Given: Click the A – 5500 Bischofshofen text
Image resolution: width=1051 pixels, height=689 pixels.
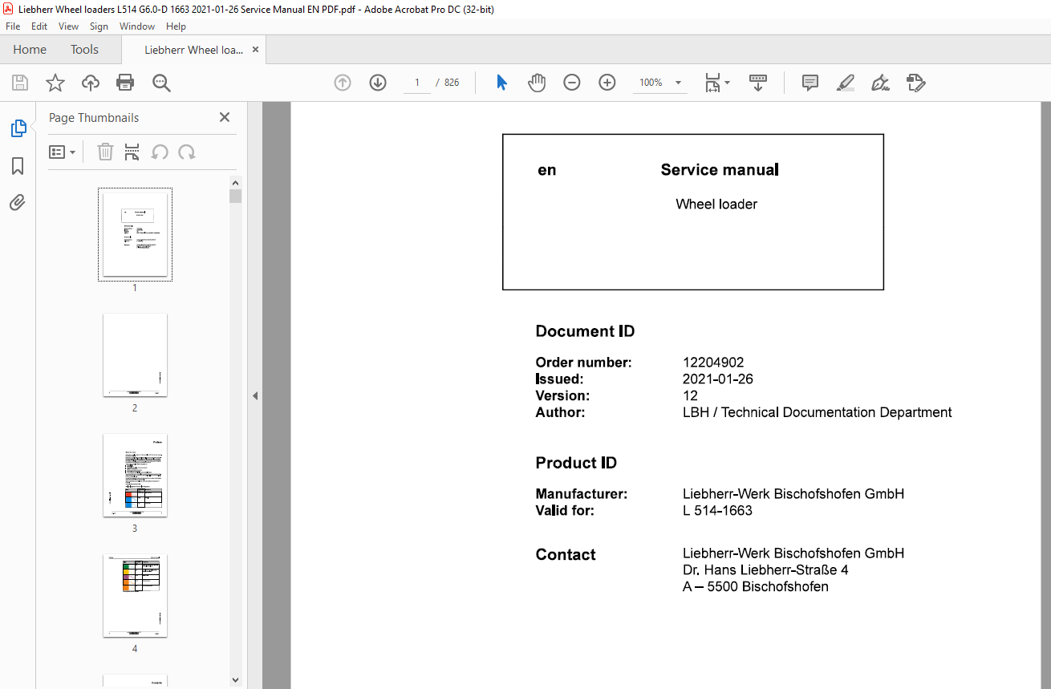Looking at the screenshot, I should click(756, 586).
